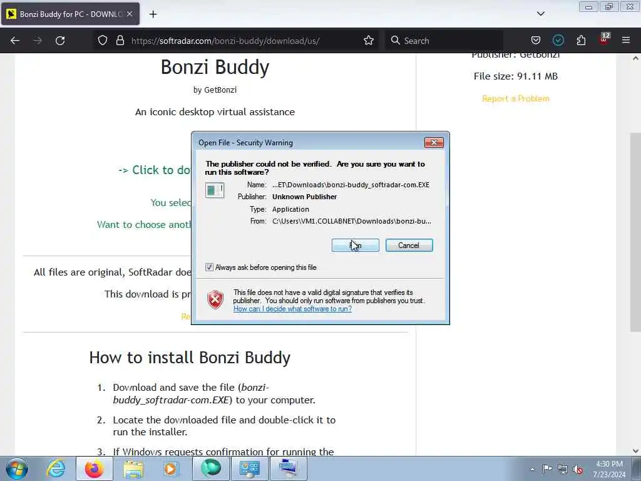Click the red shield warning icon
The height and width of the screenshot is (481, 641).
pos(215,300)
